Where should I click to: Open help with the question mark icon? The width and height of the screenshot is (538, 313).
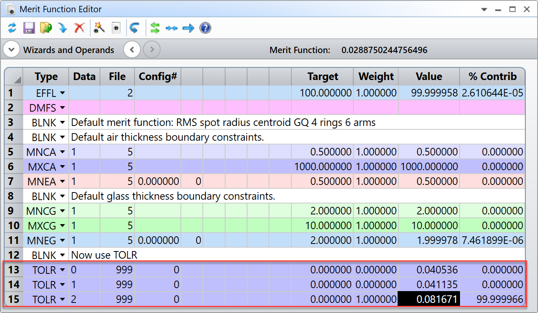205,28
